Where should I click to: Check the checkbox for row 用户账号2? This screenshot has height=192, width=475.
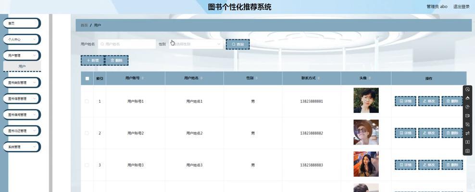click(x=87, y=133)
